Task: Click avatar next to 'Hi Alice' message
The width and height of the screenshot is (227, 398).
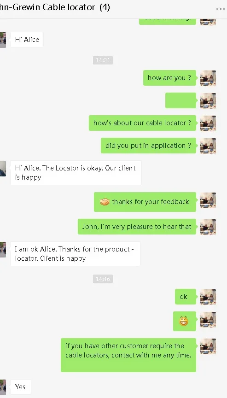Action: point(3,40)
